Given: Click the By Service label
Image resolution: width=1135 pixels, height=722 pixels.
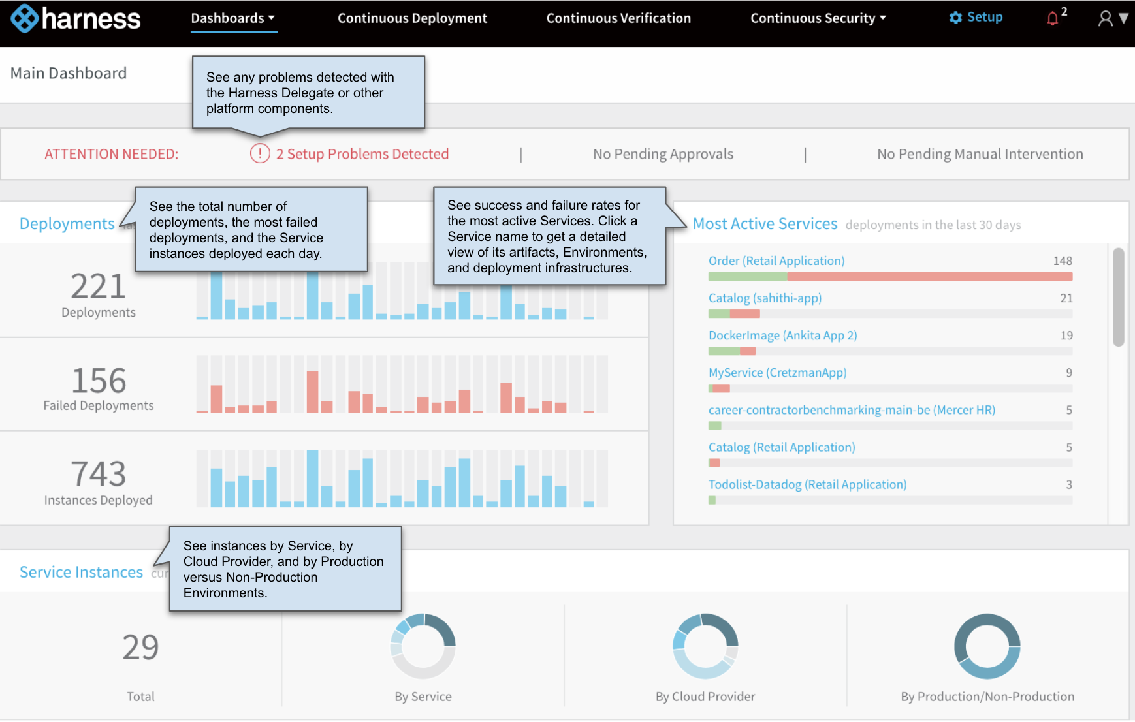Looking at the screenshot, I should 423,697.
